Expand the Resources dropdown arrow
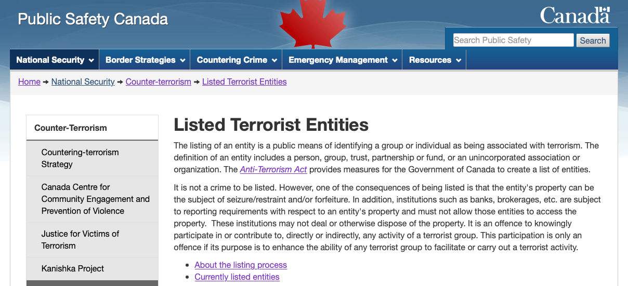 coord(459,60)
